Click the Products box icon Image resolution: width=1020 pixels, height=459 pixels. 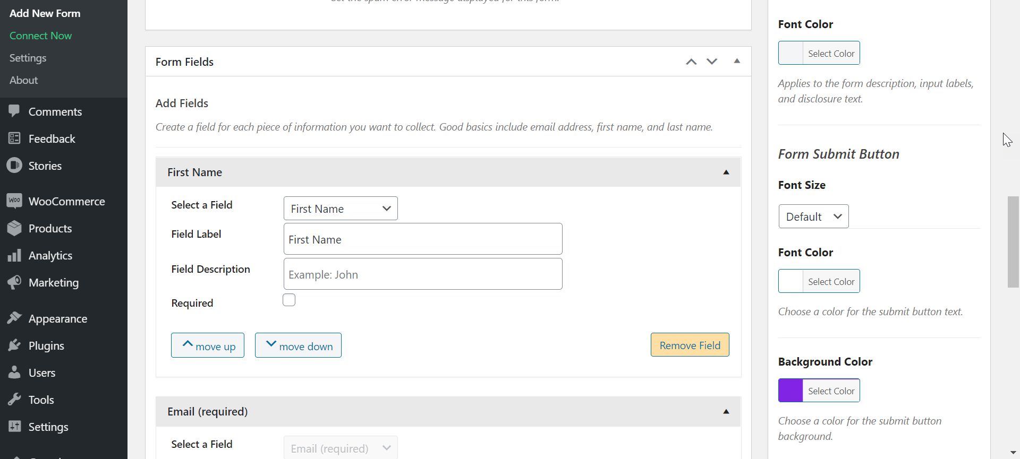tap(14, 228)
